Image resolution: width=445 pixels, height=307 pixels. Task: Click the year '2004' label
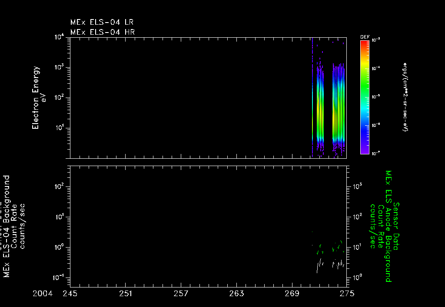click(43, 294)
